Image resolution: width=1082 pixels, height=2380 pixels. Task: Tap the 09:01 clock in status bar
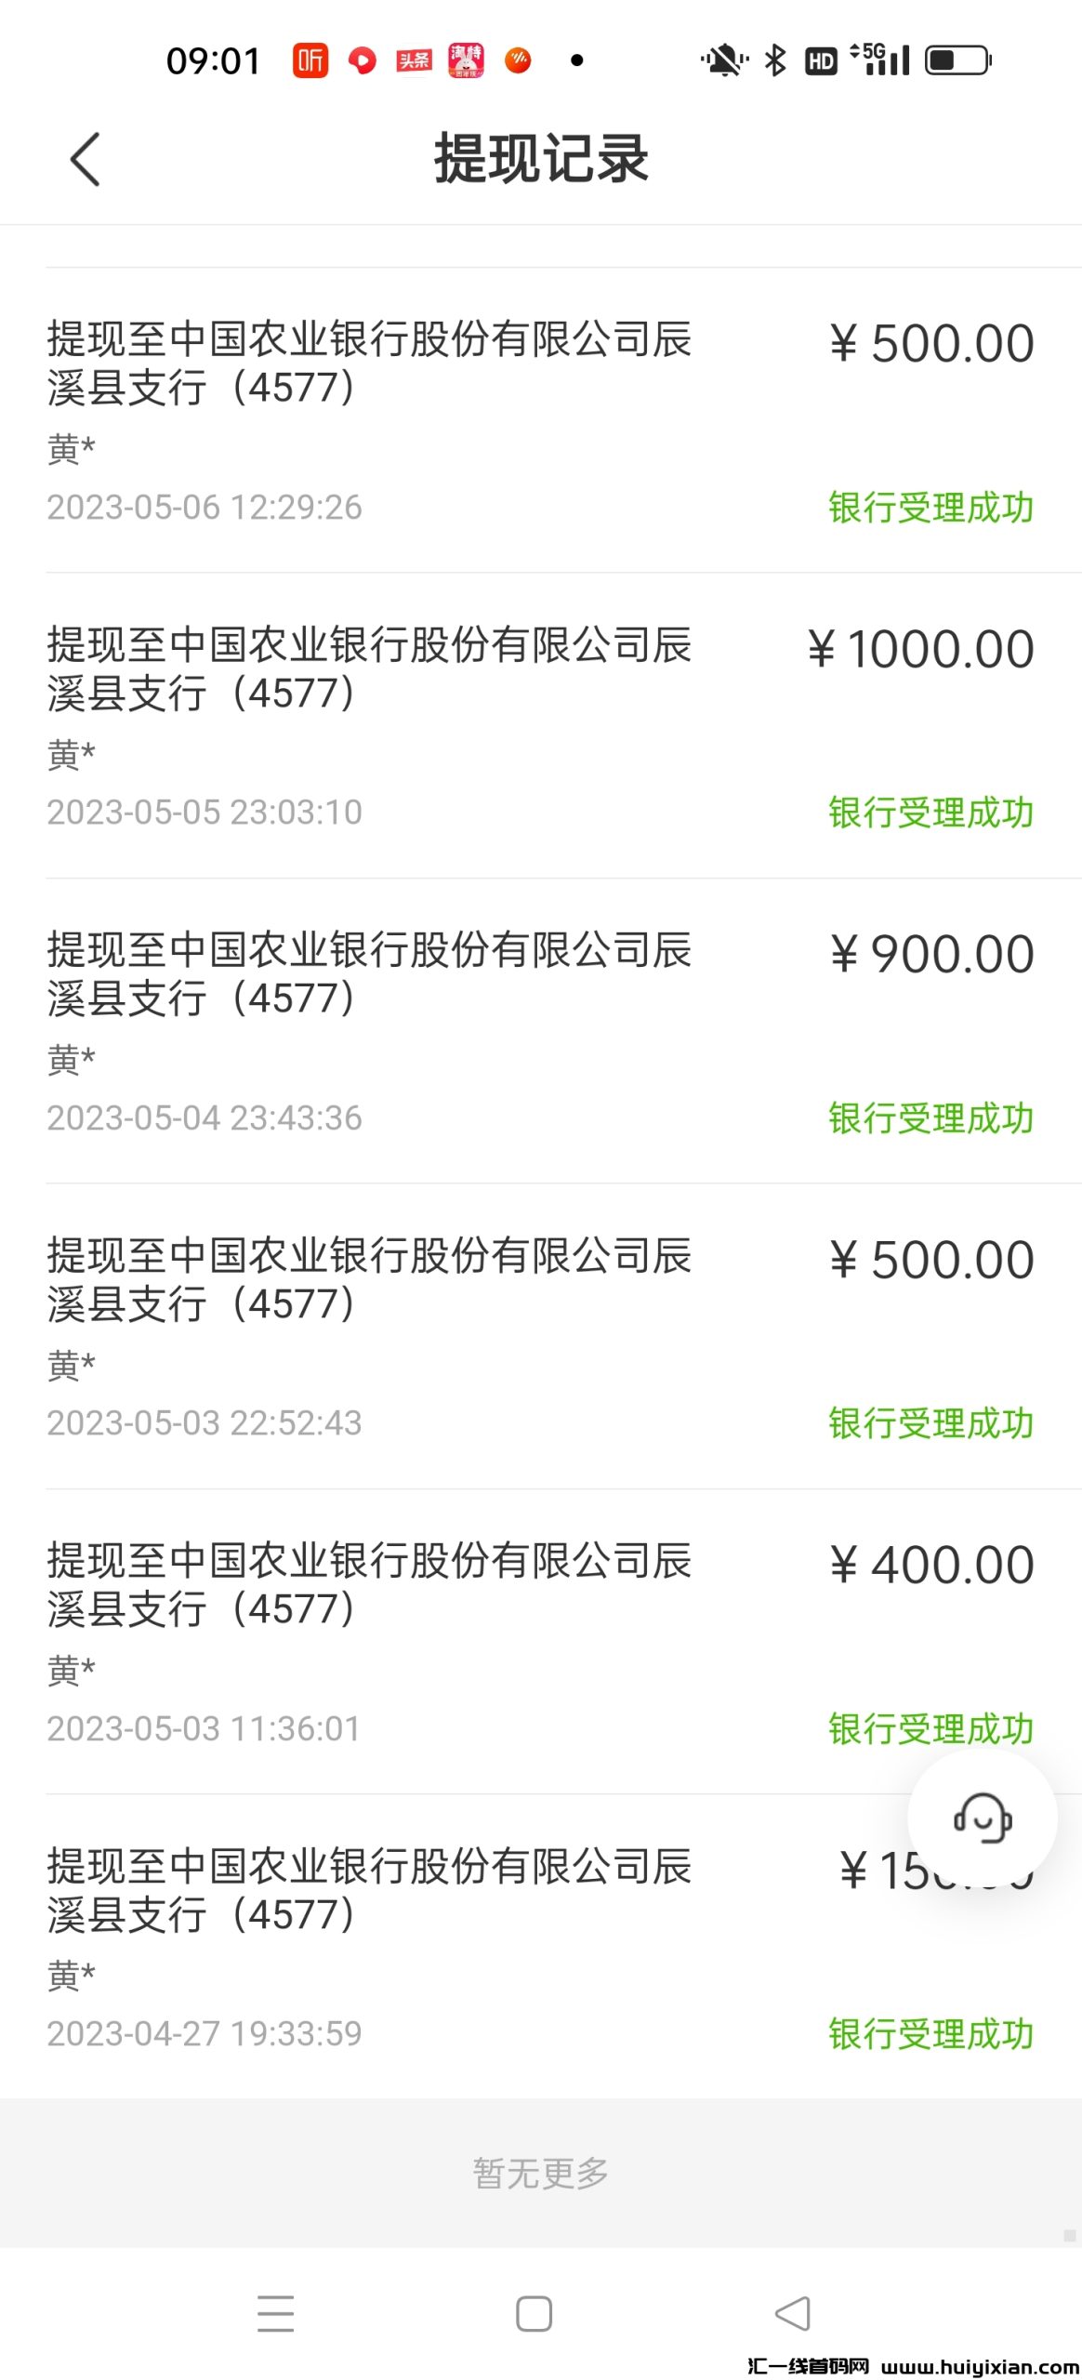pos(214,61)
